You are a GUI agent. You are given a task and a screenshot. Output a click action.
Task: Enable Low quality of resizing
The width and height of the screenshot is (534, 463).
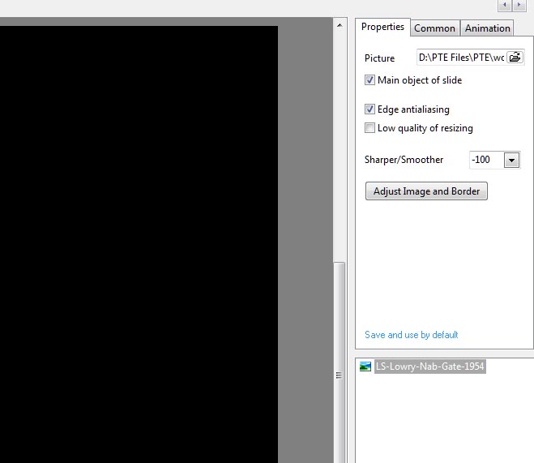click(370, 128)
